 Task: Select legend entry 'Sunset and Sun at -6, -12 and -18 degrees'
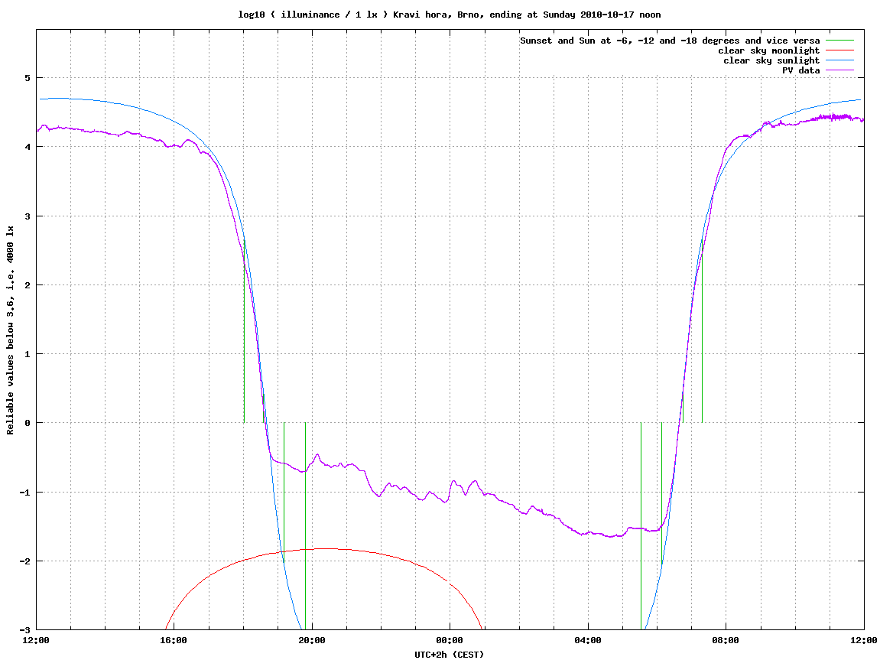tap(670, 41)
